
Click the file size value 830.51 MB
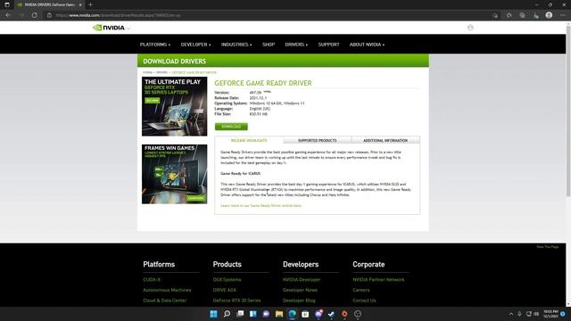(x=258, y=114)
